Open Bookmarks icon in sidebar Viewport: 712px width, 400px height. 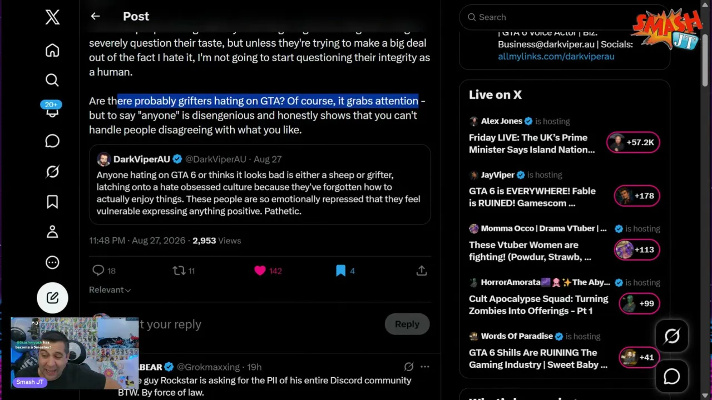[52, 202]
